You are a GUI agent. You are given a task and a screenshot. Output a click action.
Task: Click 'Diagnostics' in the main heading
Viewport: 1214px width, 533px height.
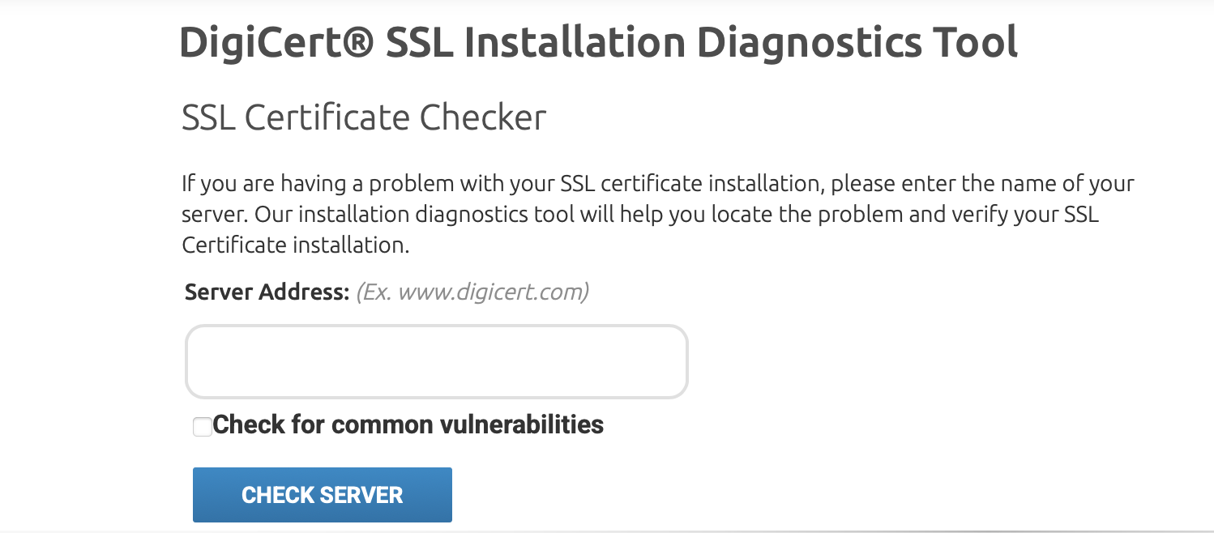pyautogui.click(x=808, y=43)
